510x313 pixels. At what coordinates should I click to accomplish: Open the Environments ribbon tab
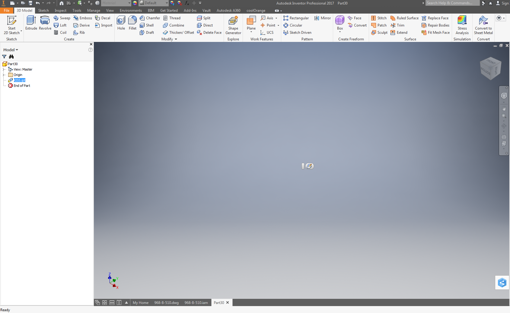point(131,11)
